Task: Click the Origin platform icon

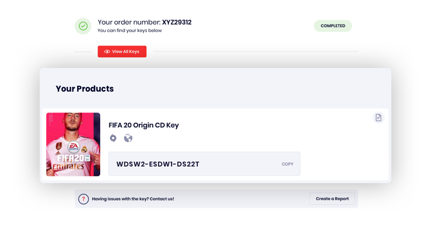Action: pyautogui.click(x=113, y=138)
